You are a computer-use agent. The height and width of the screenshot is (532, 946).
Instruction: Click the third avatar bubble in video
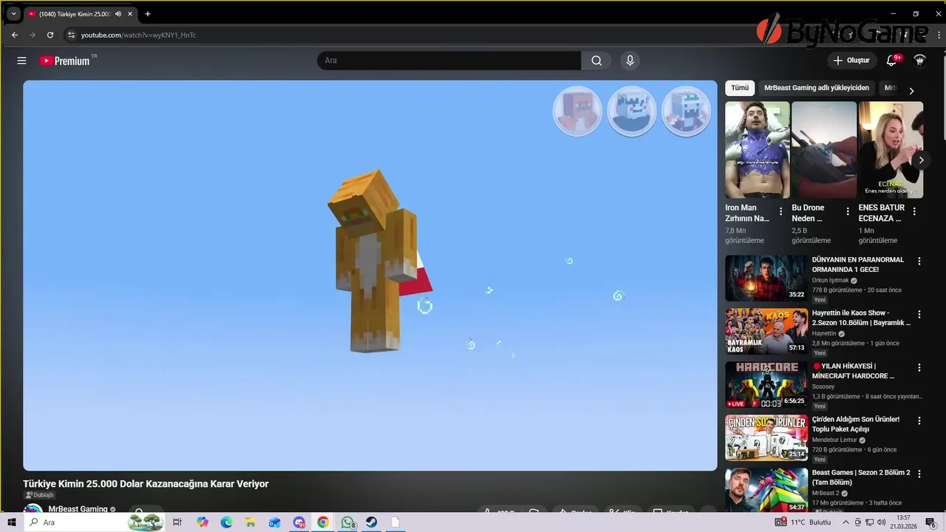pyautogui.click(x=686, y=112)
